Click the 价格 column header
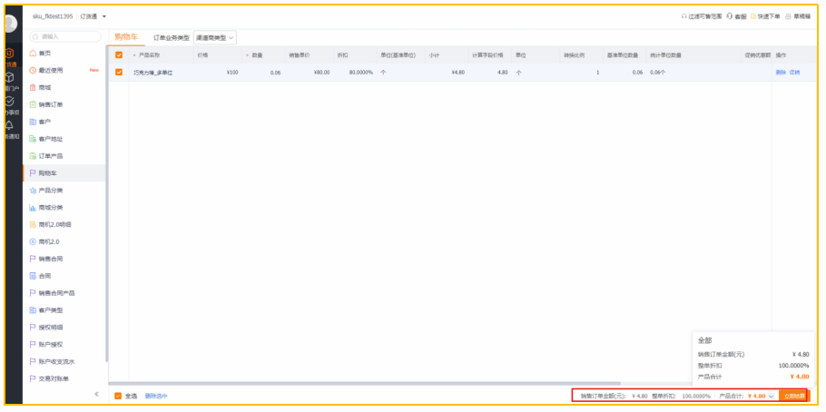 218,54
